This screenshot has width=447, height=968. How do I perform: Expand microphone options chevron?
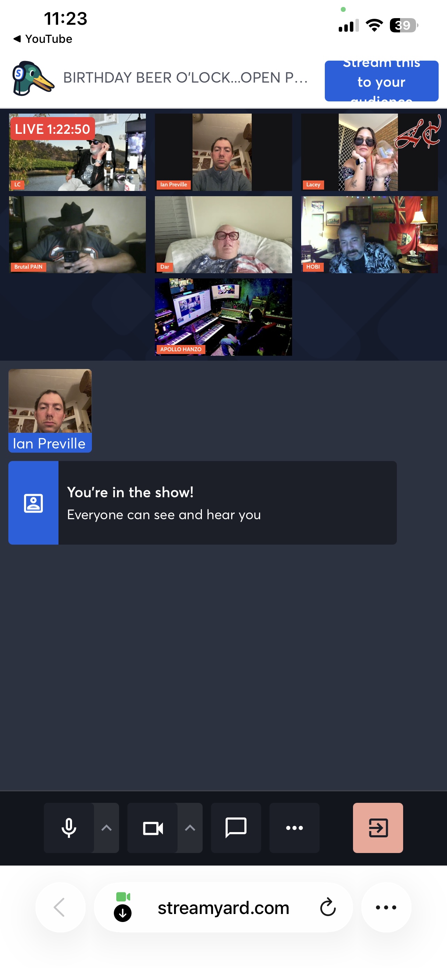(107, 828)
